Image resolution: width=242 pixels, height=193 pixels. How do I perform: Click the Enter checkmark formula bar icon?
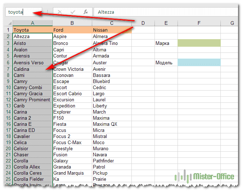(73, 12)
